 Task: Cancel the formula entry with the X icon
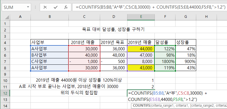[45, 7]
